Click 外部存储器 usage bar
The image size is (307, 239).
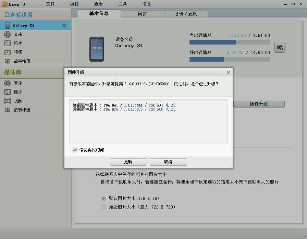(230, 59)
